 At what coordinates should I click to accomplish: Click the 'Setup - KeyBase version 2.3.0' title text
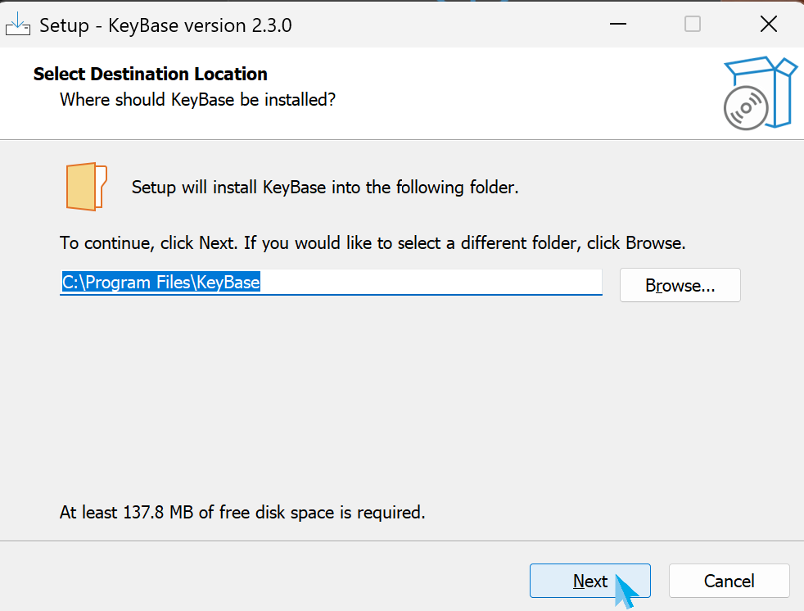[x=165, y=25]
